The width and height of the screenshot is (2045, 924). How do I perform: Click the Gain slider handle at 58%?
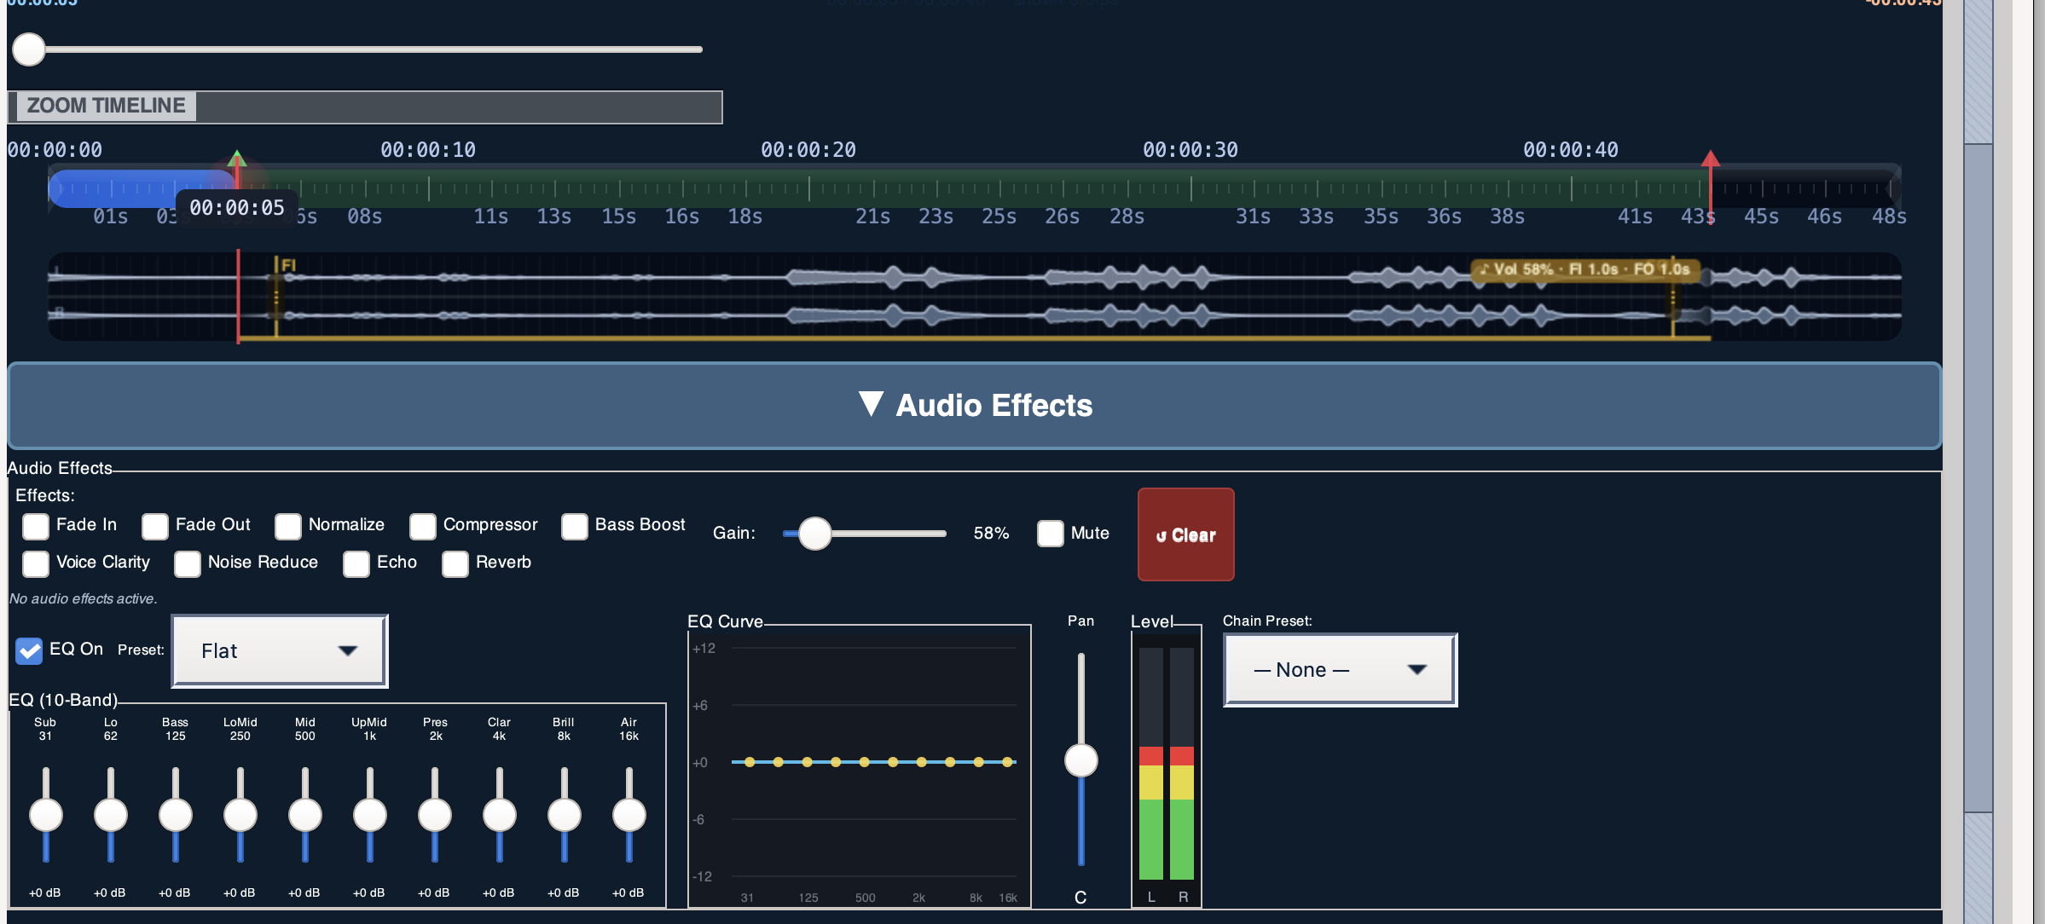coord(816,534)
